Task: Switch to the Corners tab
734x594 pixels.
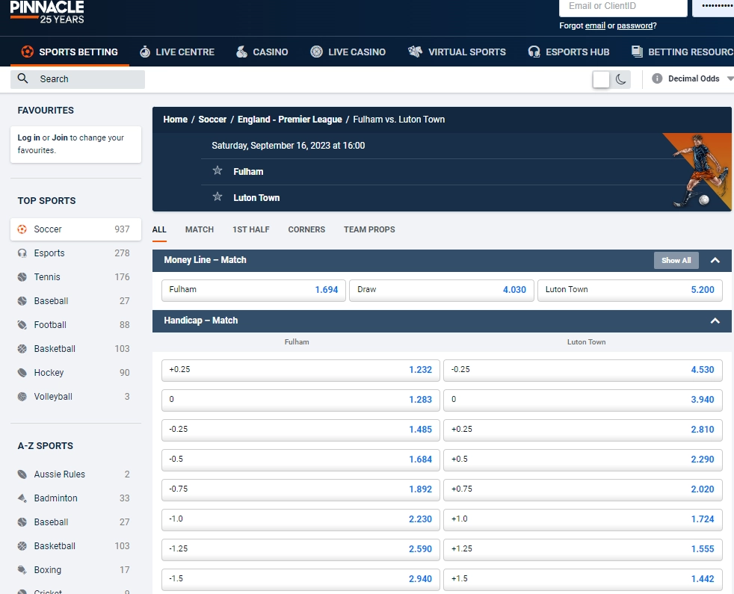Action: tap(306, 229)
